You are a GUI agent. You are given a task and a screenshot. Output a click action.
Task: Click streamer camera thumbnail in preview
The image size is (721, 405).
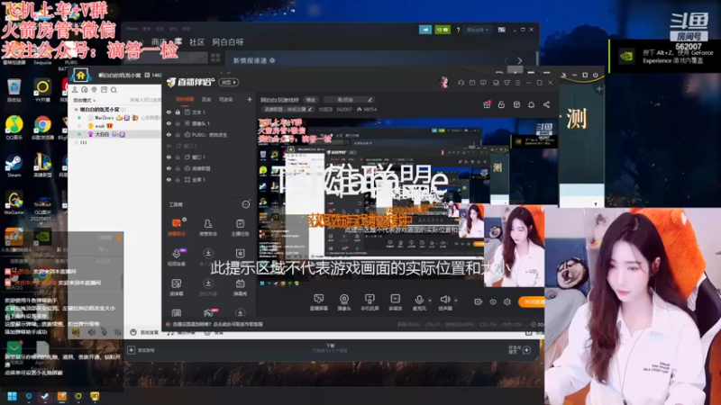click(x=514, y=246)
